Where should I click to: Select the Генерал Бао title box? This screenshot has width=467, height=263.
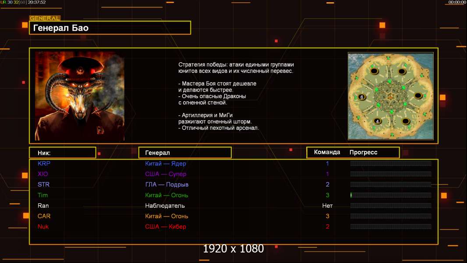(110, 28)
